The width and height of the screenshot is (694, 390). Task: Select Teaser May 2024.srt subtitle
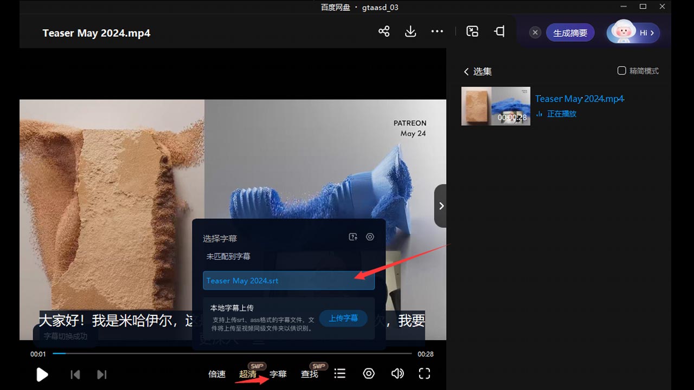[288, 281]
